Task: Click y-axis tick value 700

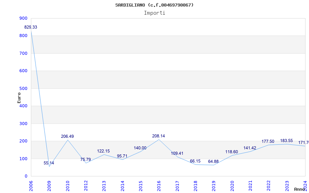Action: click(24, 53)
